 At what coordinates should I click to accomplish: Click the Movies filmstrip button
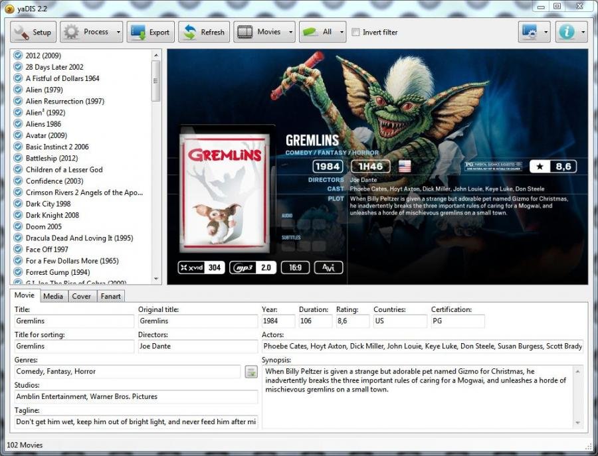[x=260, y=32]
